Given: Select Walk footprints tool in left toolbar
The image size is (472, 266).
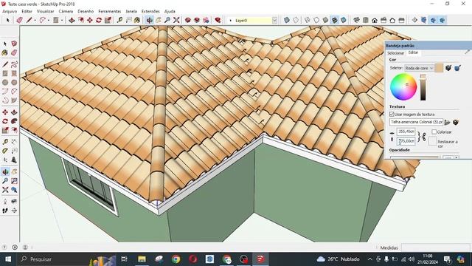Looking at the screenshot, I should pos(5,211).
